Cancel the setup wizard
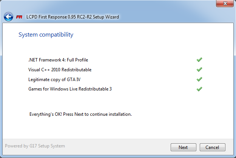Image resolution: width=236 pixels, height=158 pixels. point(212,147)
